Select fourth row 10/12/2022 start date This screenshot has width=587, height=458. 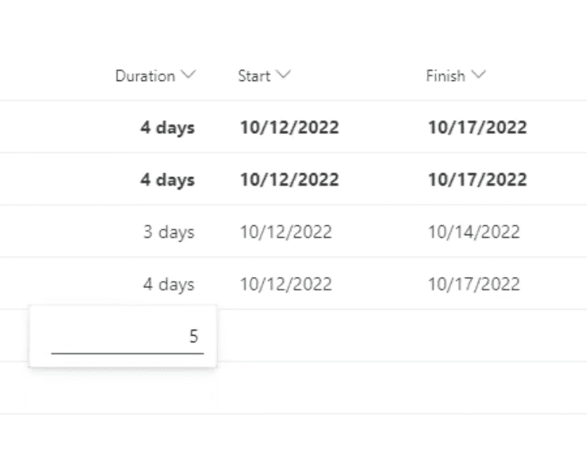(x=286, y=284)
